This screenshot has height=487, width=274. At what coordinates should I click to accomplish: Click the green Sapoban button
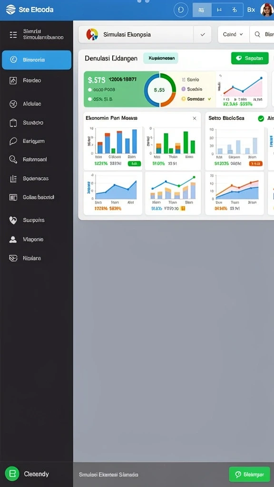tap(250, 58)
